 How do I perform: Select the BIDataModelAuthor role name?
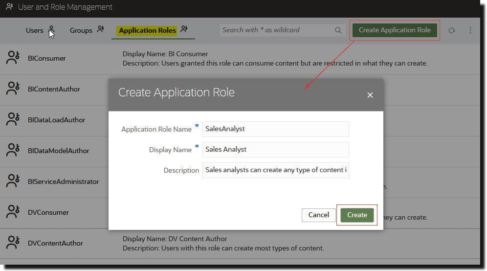pyautogui.click(x=58, y=151)
